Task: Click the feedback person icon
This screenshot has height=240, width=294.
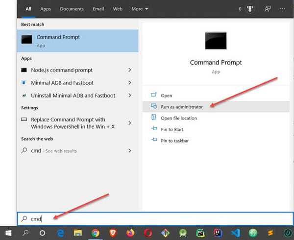Action: pyautogui.click(x=268, y=9)
